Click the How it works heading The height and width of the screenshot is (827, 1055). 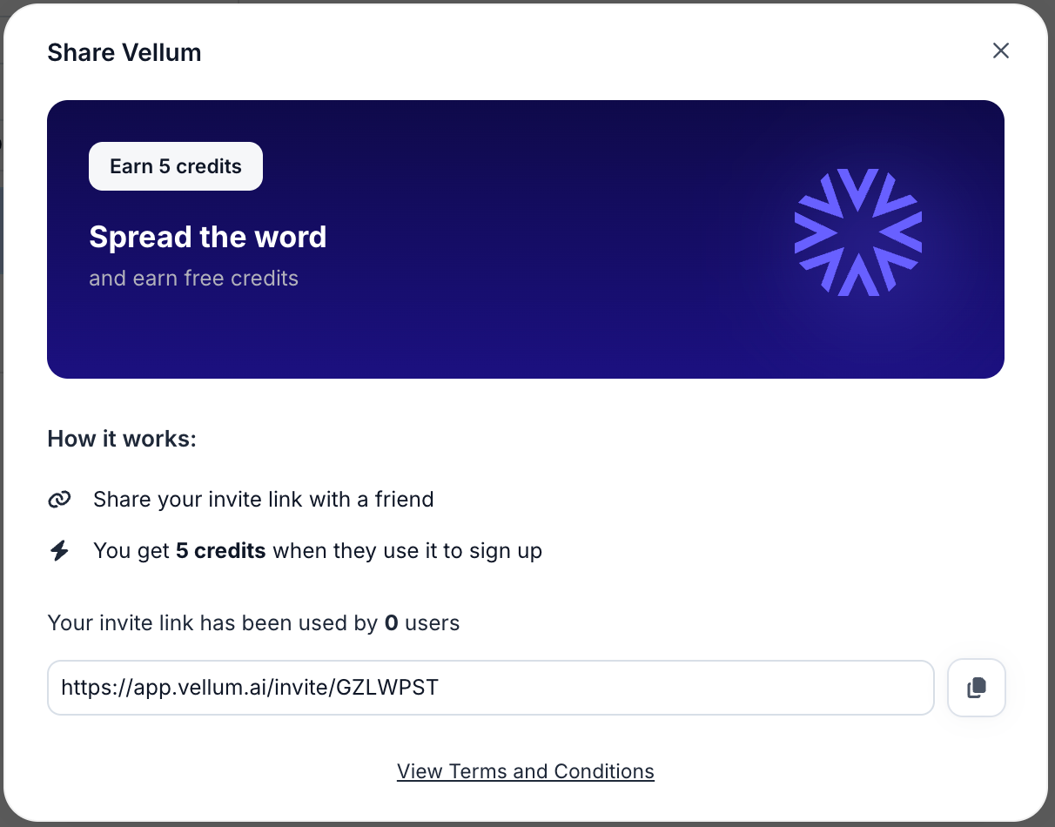tap(121, 439)
